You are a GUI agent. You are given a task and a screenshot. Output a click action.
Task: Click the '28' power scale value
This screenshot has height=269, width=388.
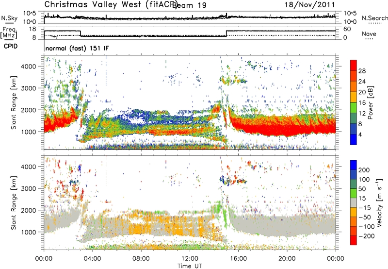[x=362, y=71]
